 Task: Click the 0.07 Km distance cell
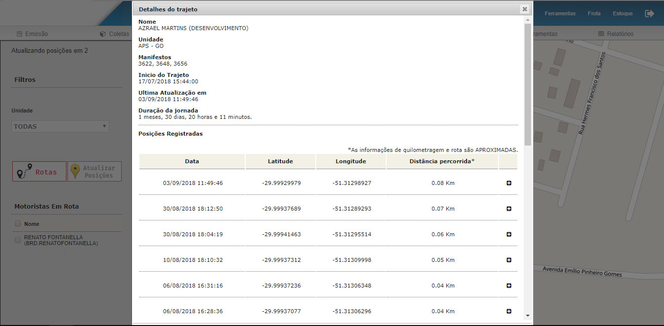click(x=443, y=209)
